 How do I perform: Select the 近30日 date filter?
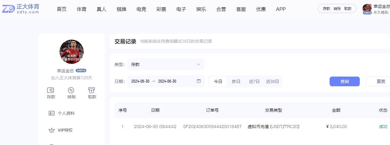coord(272,81)
